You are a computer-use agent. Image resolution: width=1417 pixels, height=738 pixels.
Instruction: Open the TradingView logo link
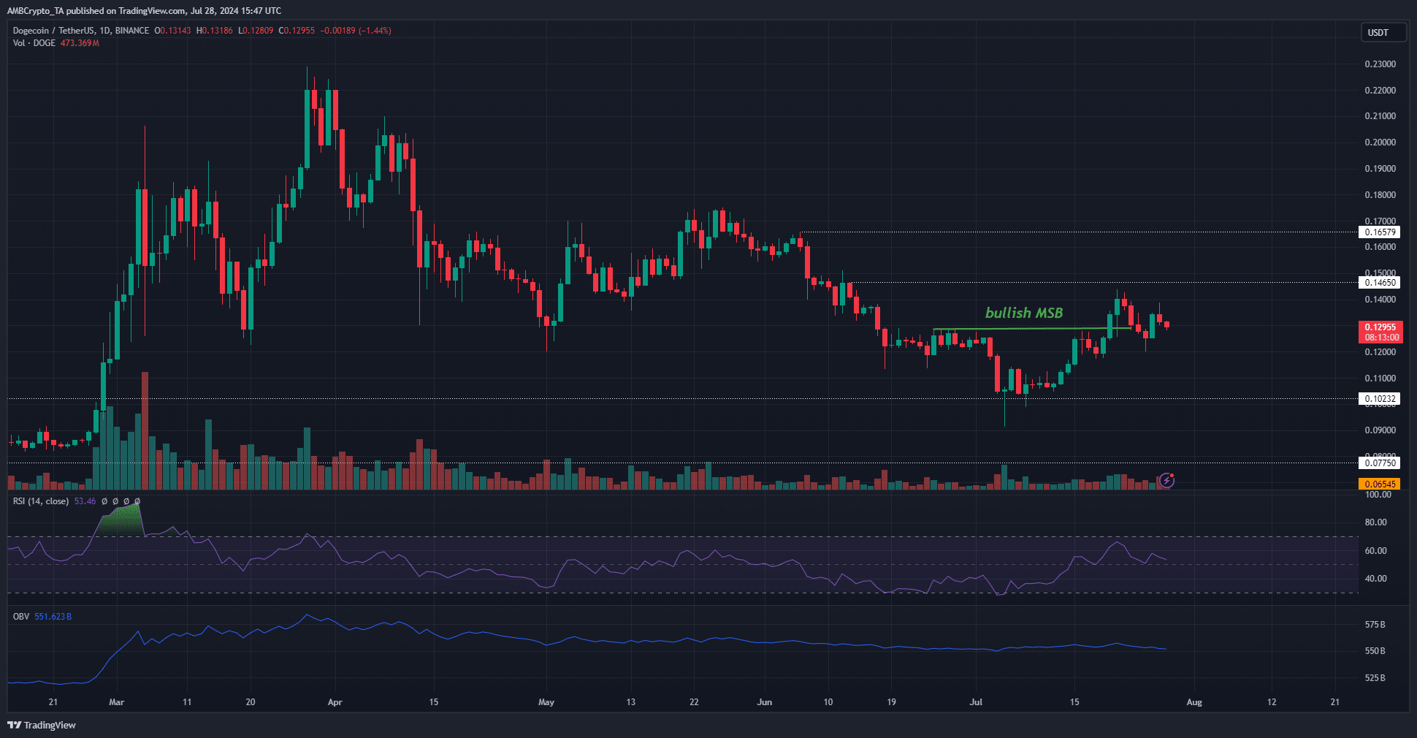(42, 725)
